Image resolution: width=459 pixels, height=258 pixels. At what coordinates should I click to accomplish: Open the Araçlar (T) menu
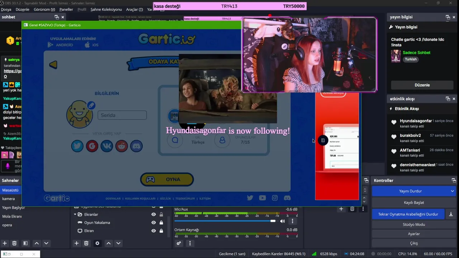tap(134, 9)
